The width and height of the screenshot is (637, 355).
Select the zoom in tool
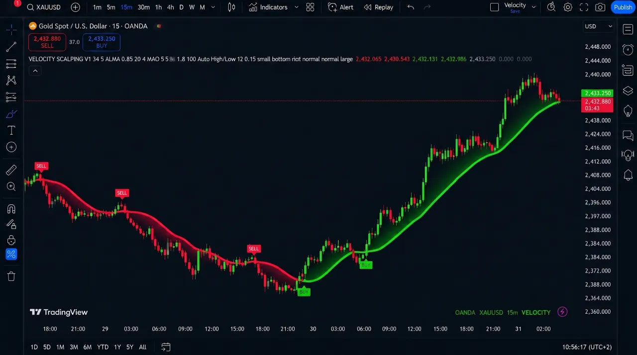click(11, 186)
